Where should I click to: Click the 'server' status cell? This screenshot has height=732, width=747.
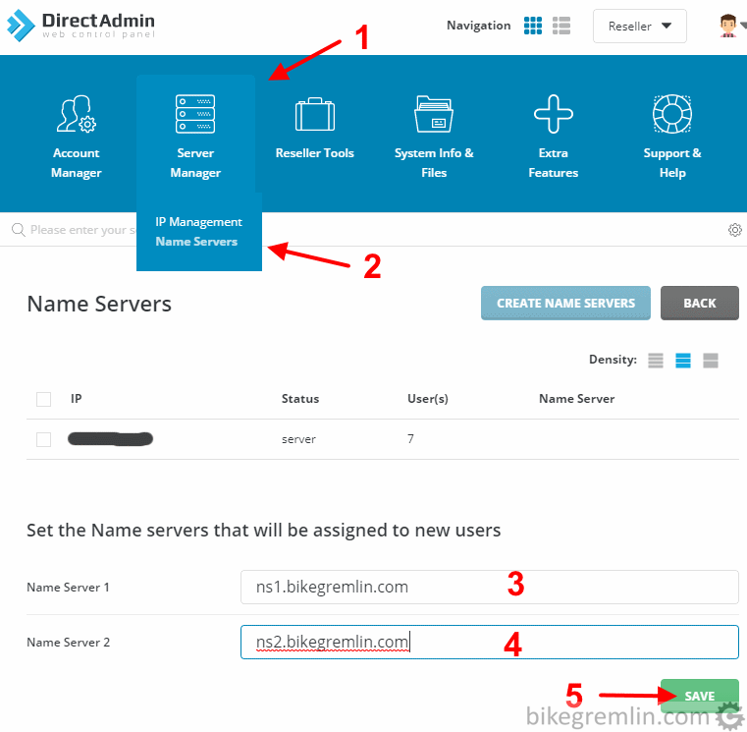(298, 439)
